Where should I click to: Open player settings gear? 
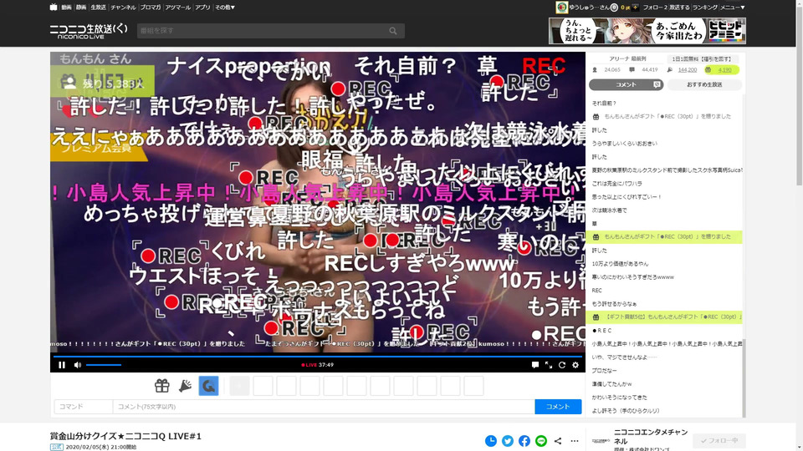575,365
